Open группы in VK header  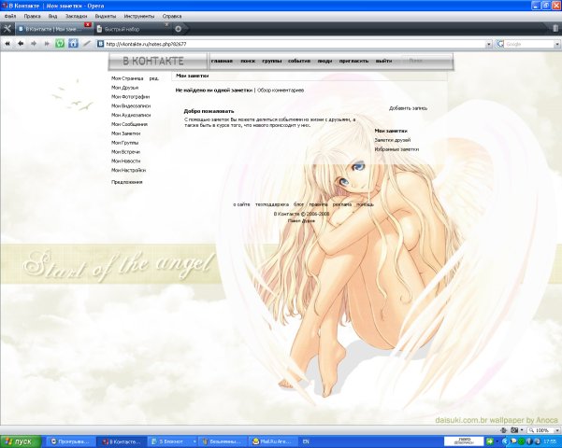coord(272,62)
